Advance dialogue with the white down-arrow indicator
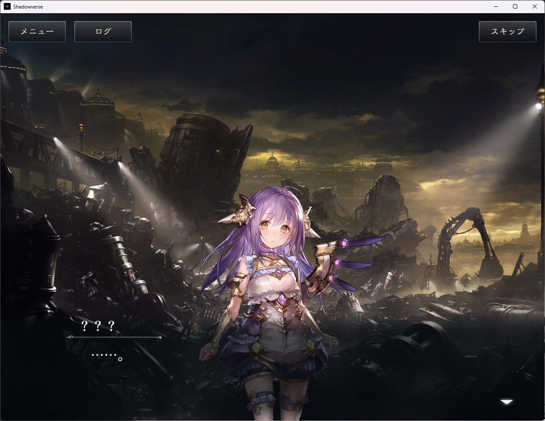The image size is (545, 421). pyautogui.click(x=507, y=402)
